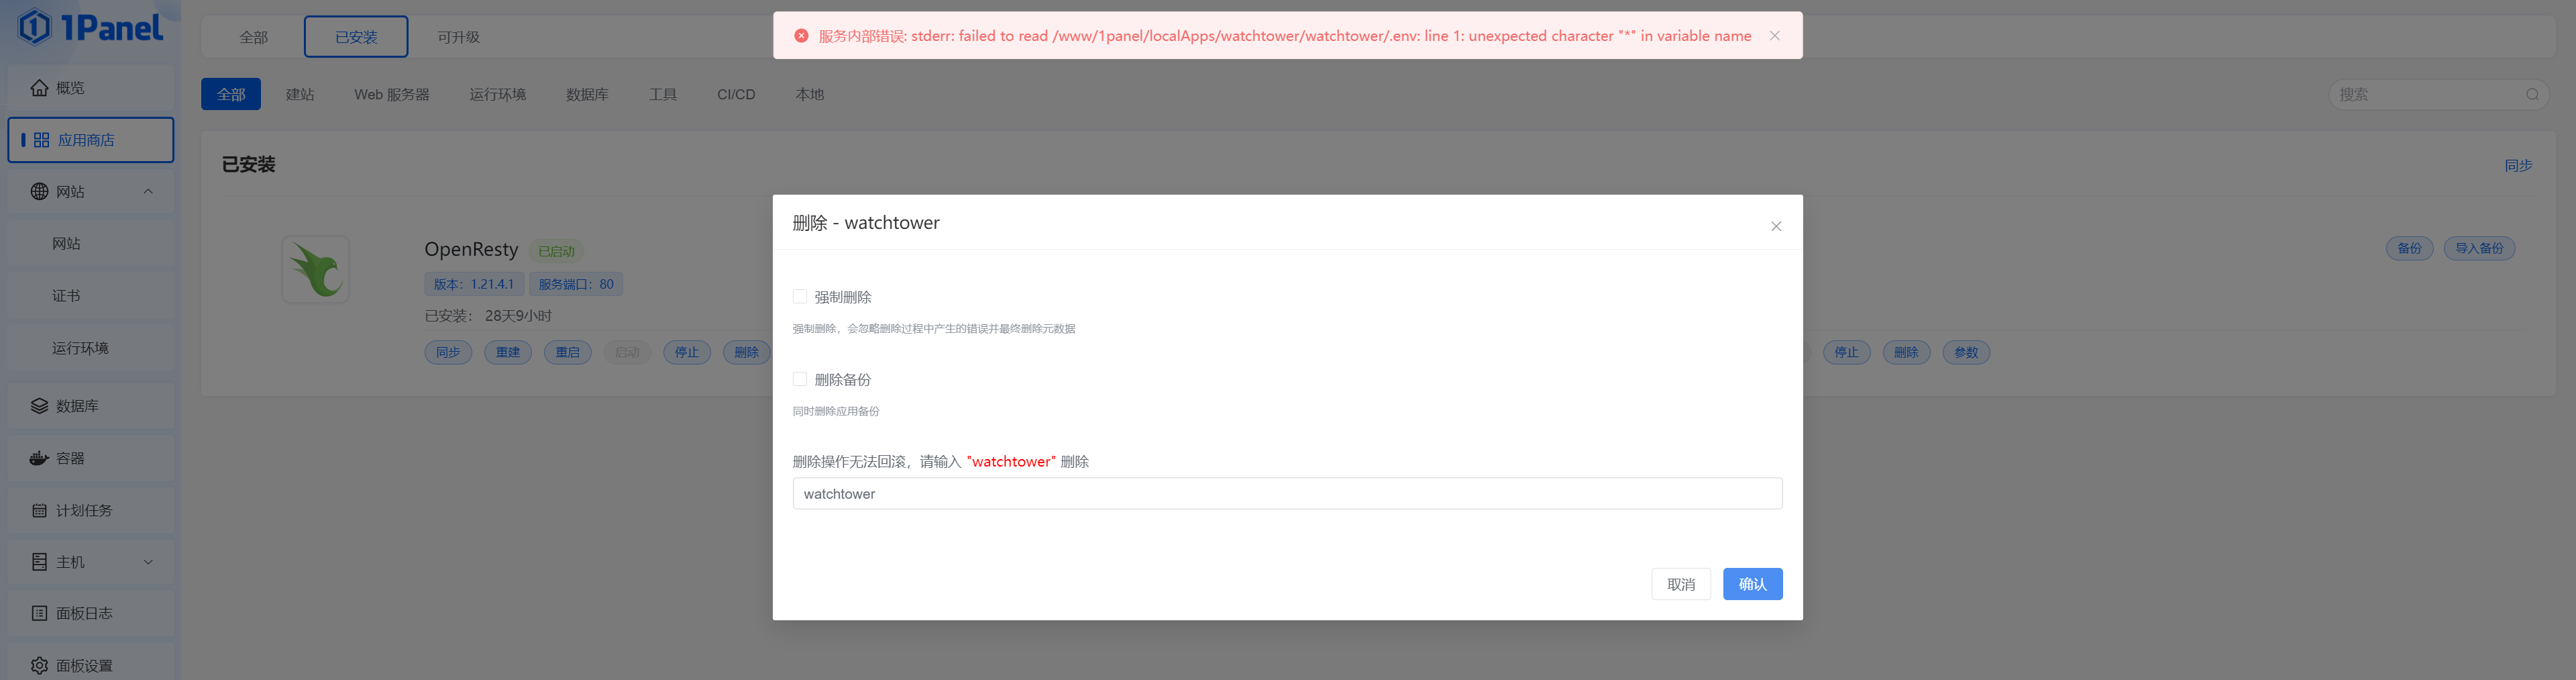The image size is (2576, 680).
Task: Click the 数据库 layers icon
Action: pos(39,406)
